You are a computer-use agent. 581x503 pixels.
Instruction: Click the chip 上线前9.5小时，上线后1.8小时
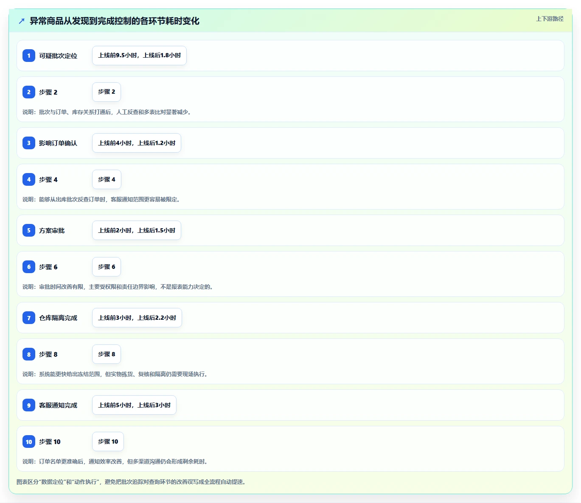139,56
